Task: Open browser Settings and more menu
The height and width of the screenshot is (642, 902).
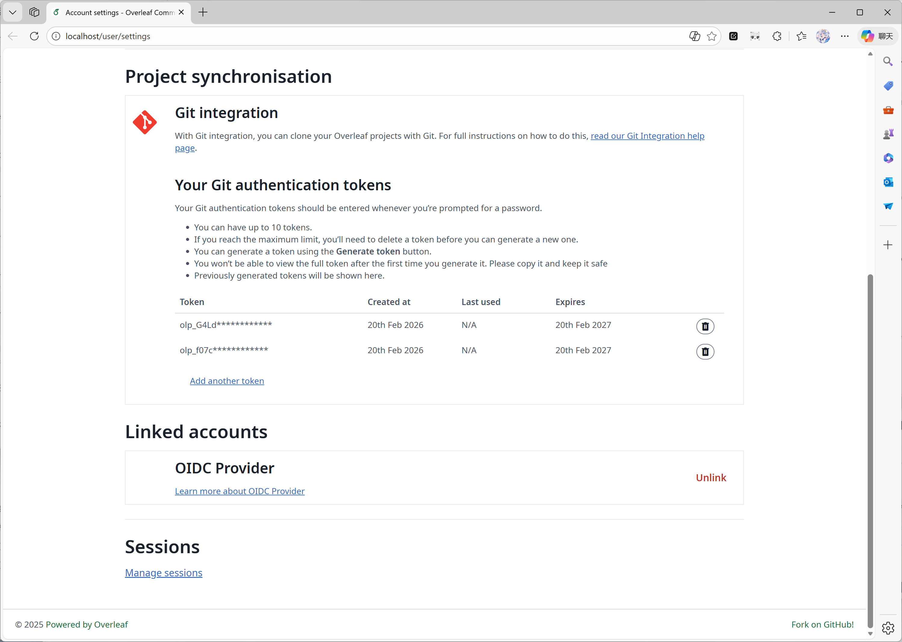Action: pos(845,36)
